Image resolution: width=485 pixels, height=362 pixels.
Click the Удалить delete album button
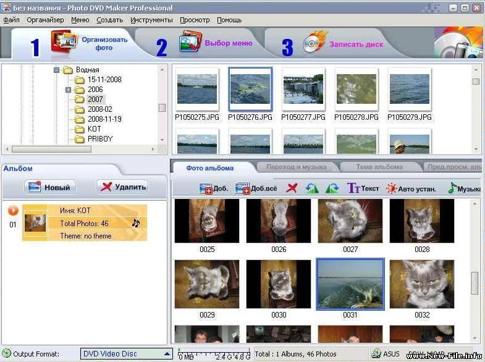[122, 187]
